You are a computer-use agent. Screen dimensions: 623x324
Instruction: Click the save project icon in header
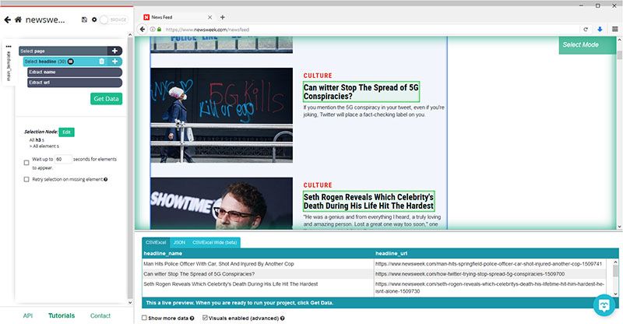coord(84,19)
